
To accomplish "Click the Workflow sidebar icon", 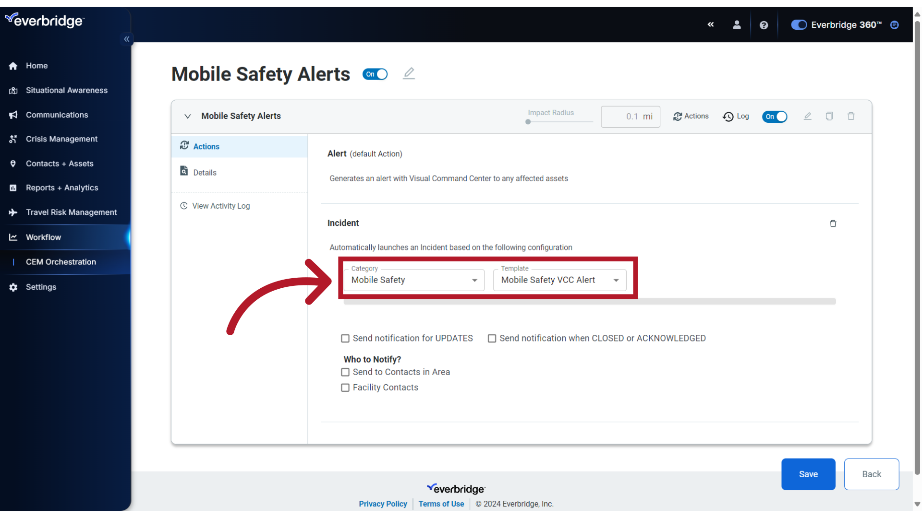I will [13, 236].
